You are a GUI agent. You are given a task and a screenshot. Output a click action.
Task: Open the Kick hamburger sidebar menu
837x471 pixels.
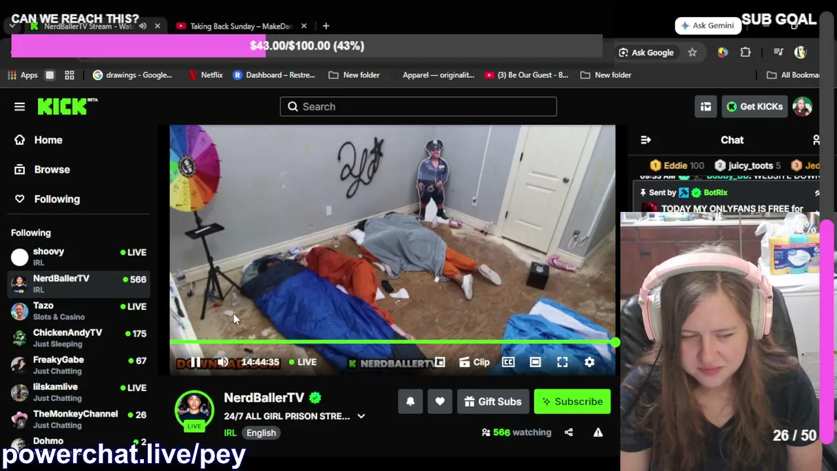click(20, 107)
